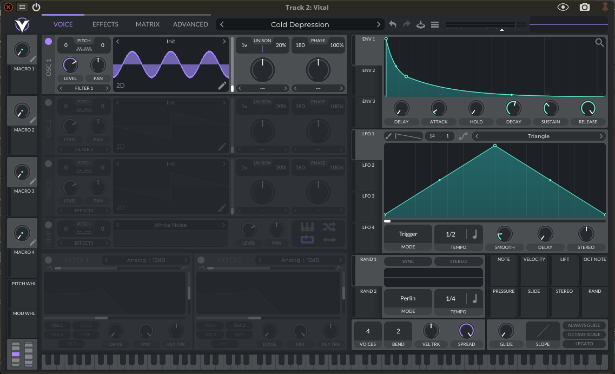Go to the previous preset with left arrow

[x=222, y=25]
